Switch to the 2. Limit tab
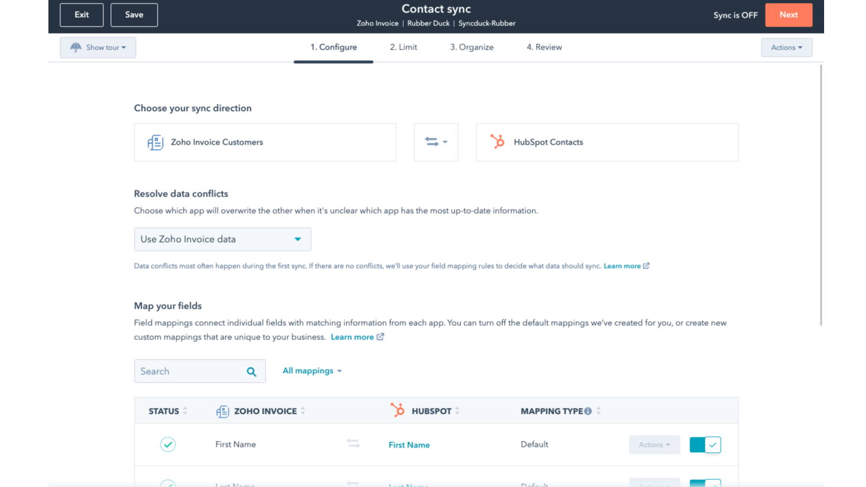Viewport: 866px width, 487px height. [x=403, y=47]
